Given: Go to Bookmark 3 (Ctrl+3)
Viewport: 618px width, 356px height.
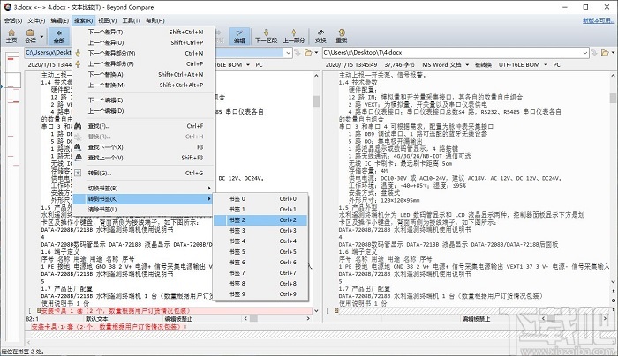Looking at the screenshot, I should click(260, 231).
